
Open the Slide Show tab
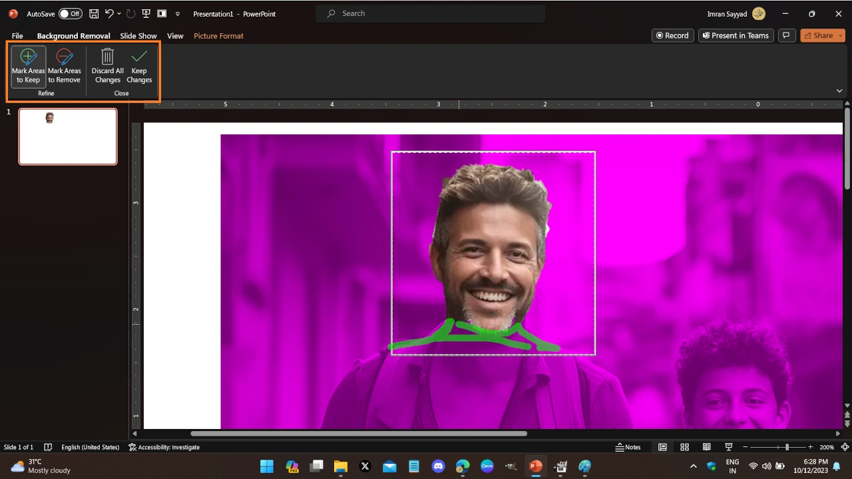tap(138, 36)
